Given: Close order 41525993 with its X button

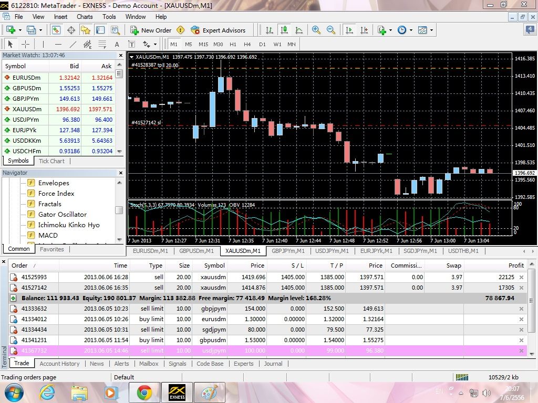Looking at the screenshot, I should pos(521,277).
